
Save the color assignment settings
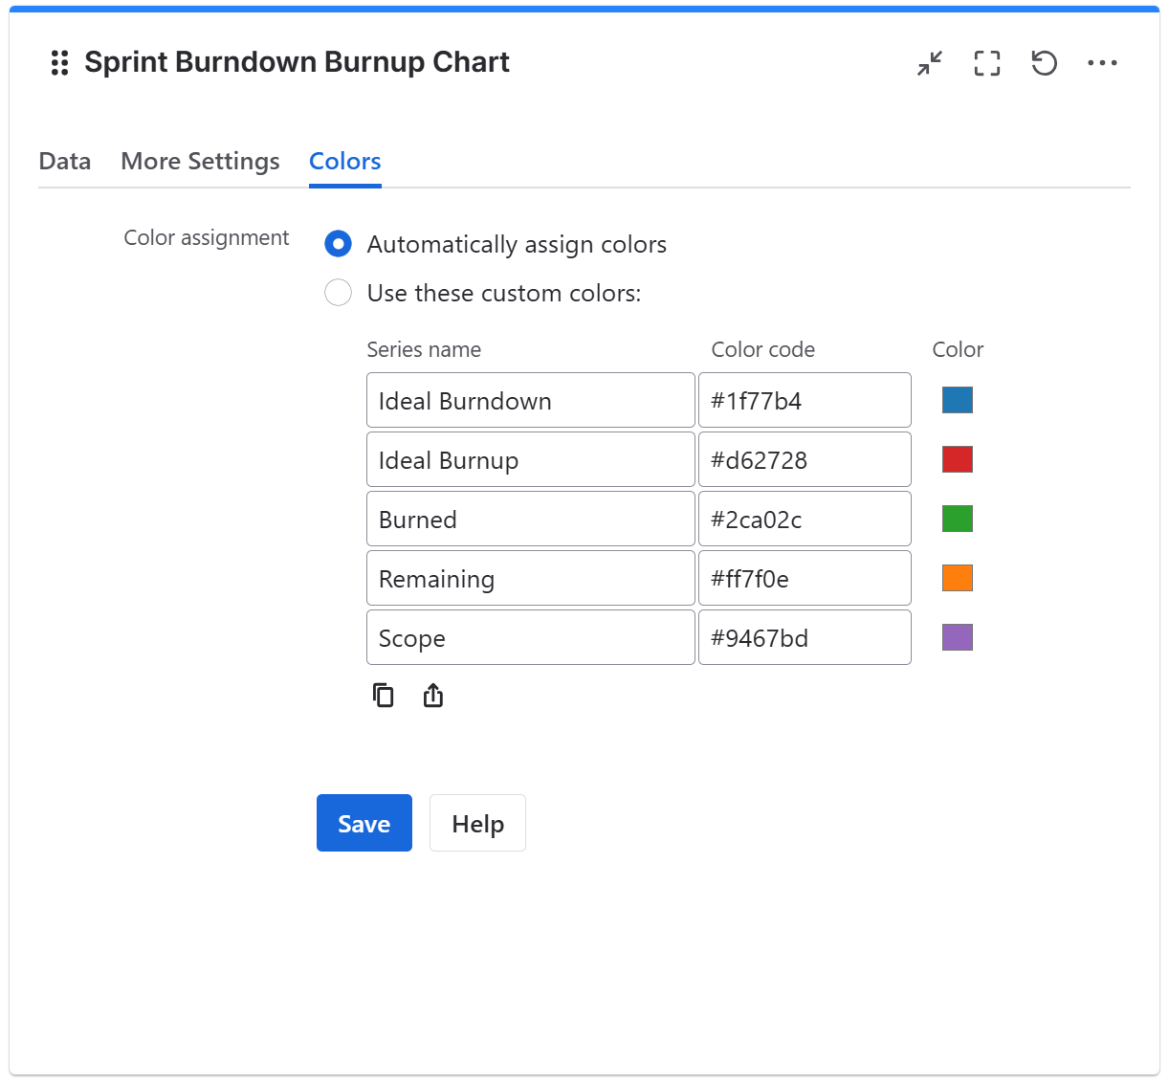tap(364, 823)
